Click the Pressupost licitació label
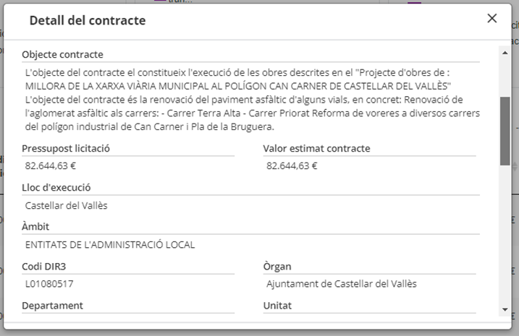Viewport: 519px width, 336px height. pyautogui.click(x=66, y=148)
